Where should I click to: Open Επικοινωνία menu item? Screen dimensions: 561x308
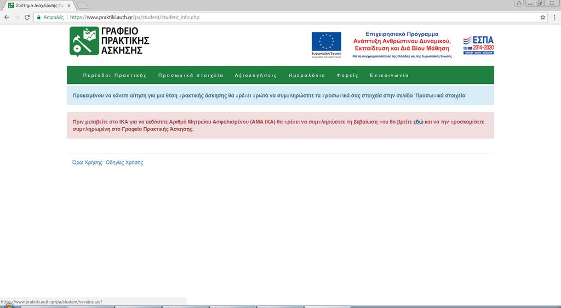click(x=390, y=76)
